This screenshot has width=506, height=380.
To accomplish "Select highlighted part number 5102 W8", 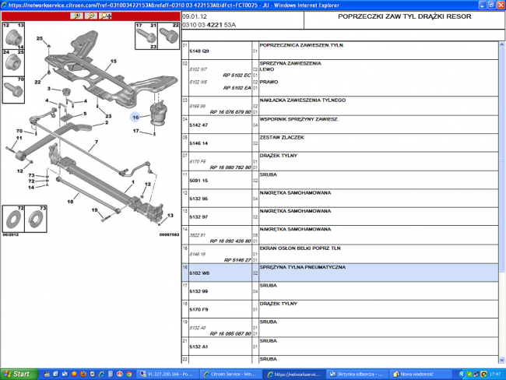I will pos(199,273).
